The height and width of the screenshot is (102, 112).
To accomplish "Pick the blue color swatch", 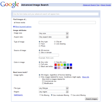I will (71, 65).
